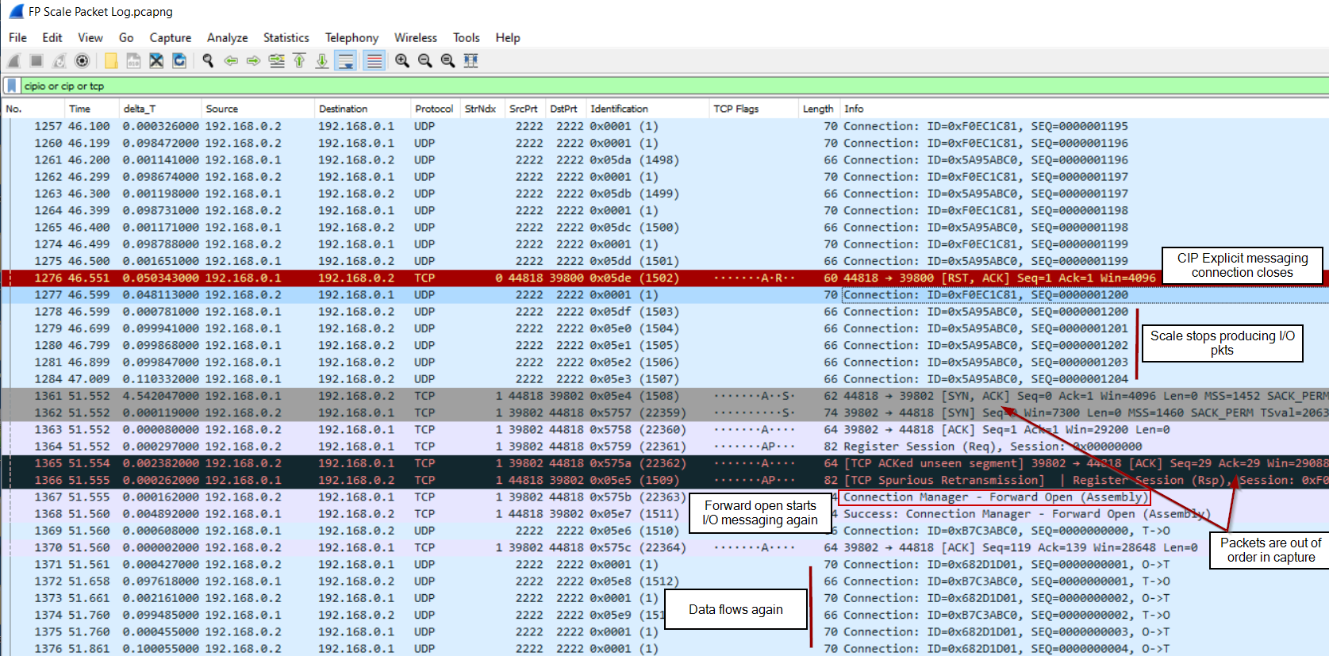Open capture options gear icon
The height and width of the screenshot is (656, 1329).
[82, 60]
